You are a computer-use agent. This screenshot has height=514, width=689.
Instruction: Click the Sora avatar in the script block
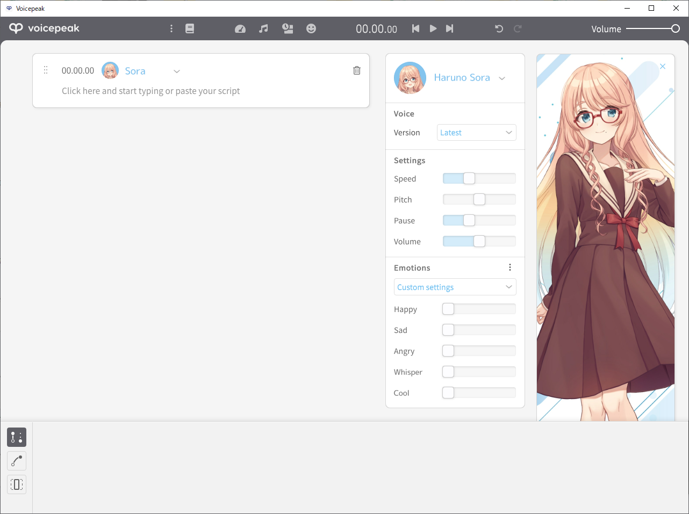pos(110,70)
